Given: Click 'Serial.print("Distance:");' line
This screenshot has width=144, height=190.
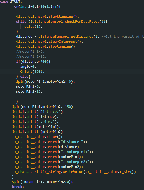Looking at the screenshot, I should click(38, 111).
